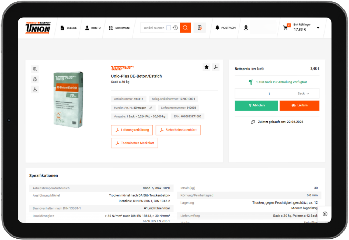The height and width of the screenshot is (240, 349).
Task: Click the Beleg-Artikelnummer 1720010001 tag
Action: coord(173,99)
